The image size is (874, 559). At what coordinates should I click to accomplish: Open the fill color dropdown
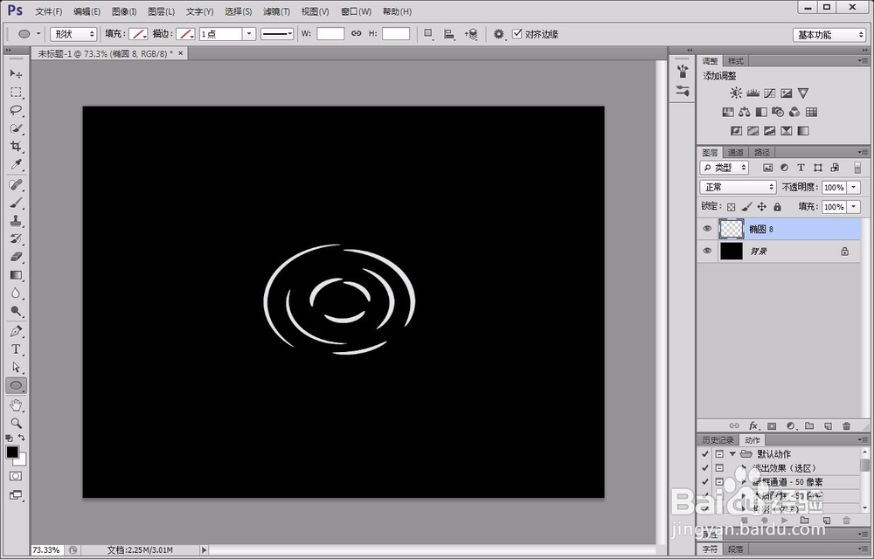point(138,34)
